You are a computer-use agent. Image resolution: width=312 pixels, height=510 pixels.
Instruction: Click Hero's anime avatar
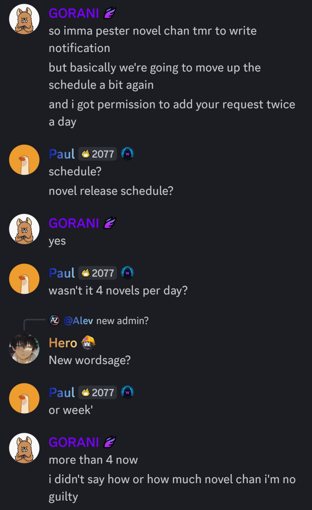point(24,348)
